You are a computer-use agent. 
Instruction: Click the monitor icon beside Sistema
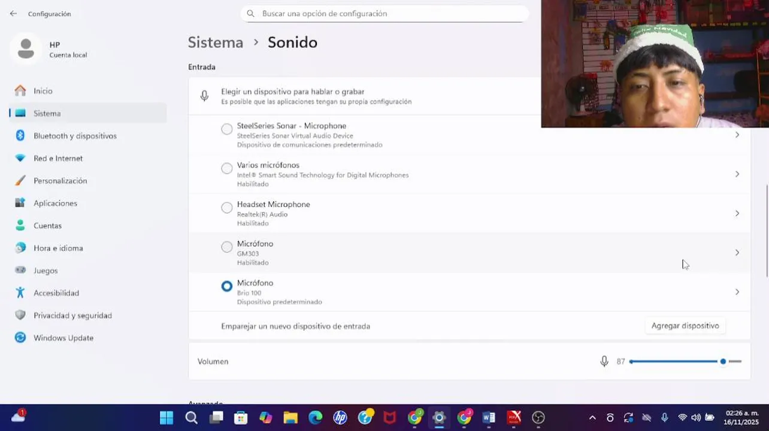coord(20,113)
